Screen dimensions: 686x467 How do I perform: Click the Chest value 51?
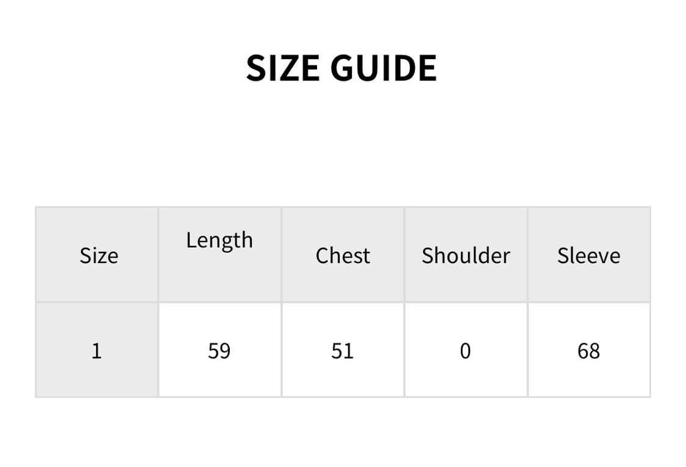pos(343,351)
